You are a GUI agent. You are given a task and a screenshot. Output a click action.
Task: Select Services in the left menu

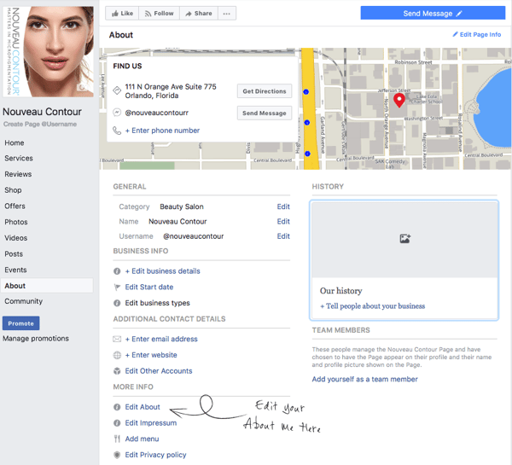click(x=19, y=159)
